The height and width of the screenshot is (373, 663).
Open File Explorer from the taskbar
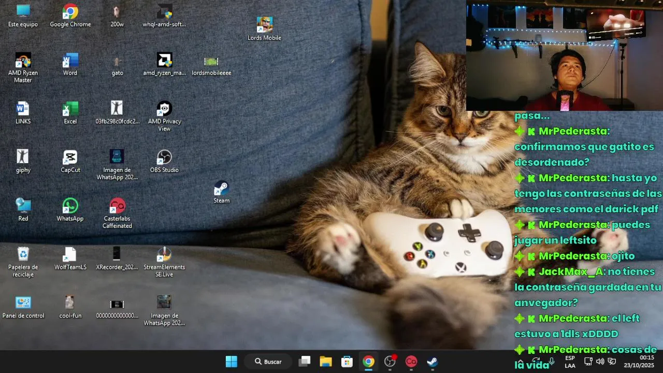326,362
